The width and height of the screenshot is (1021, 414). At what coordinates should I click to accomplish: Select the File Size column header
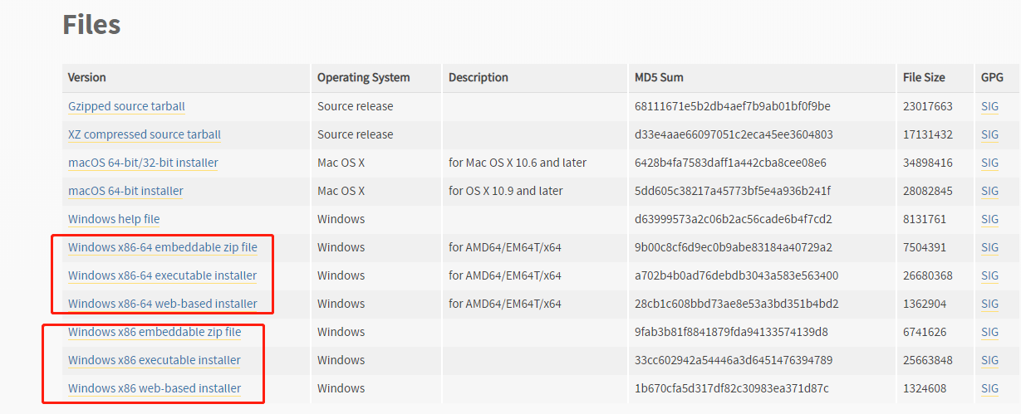[924, 77]
